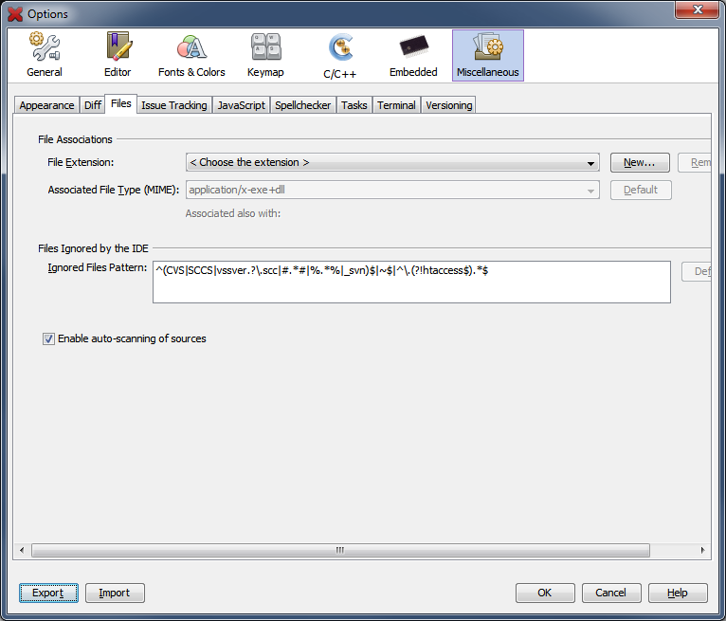Image resolution: width=726 pixels, height=621 pixels.
Task: Open the General options category
Action: click(x=44, y=55)
